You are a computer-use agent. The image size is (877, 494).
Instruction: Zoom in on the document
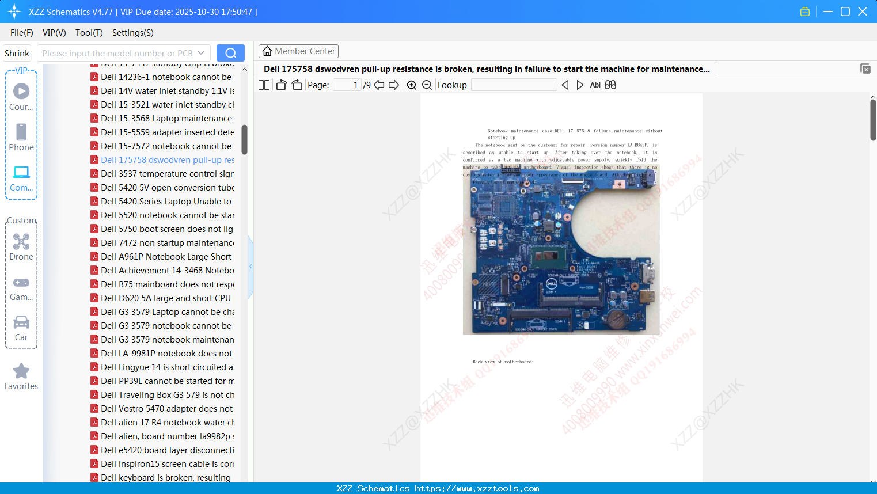pyautogui.click(x=412, y=85)
